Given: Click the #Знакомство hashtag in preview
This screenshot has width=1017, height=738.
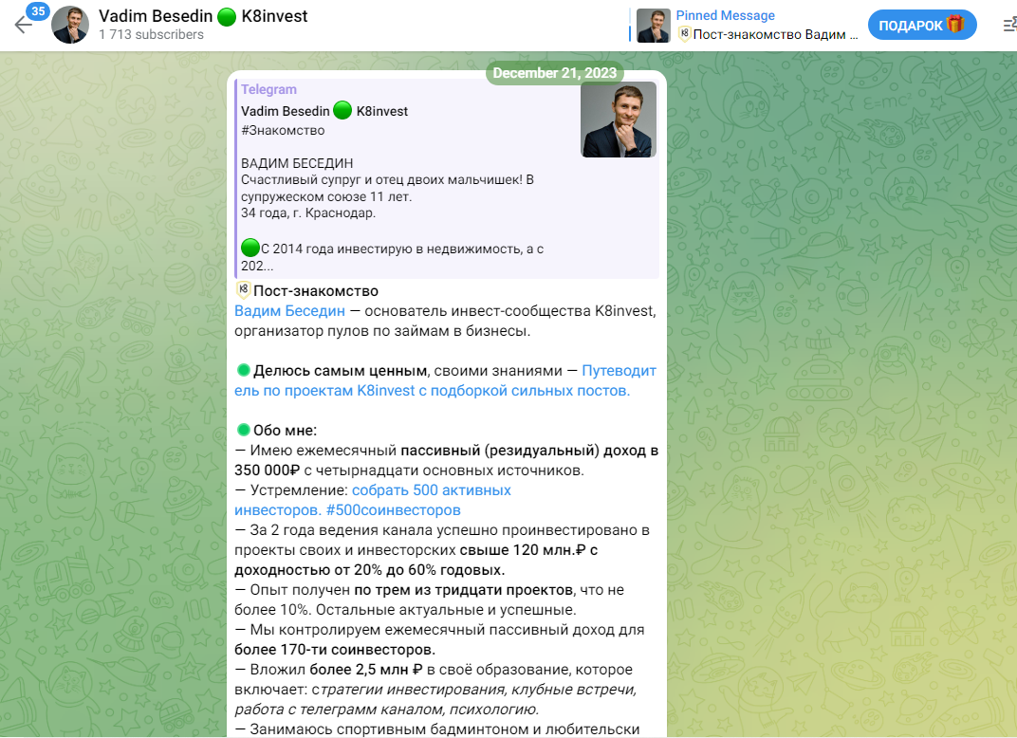Looking at the screenshot, I should click(283, 130).
